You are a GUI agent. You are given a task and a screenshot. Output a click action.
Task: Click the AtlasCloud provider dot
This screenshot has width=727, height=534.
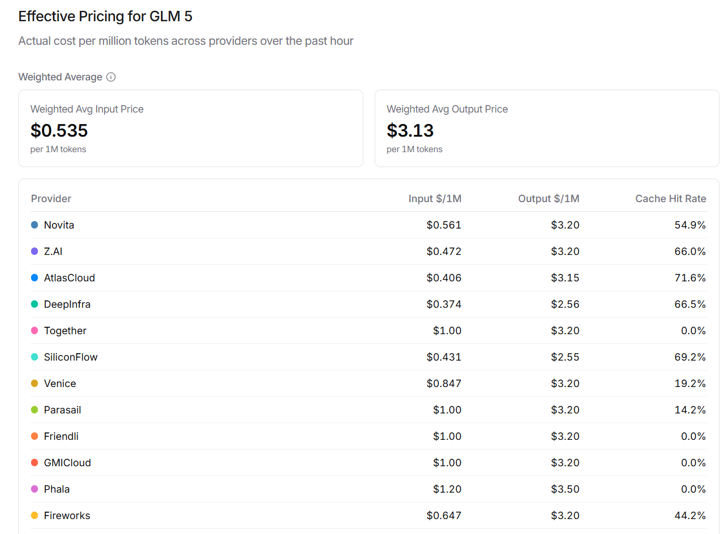(x=34, y=278)
